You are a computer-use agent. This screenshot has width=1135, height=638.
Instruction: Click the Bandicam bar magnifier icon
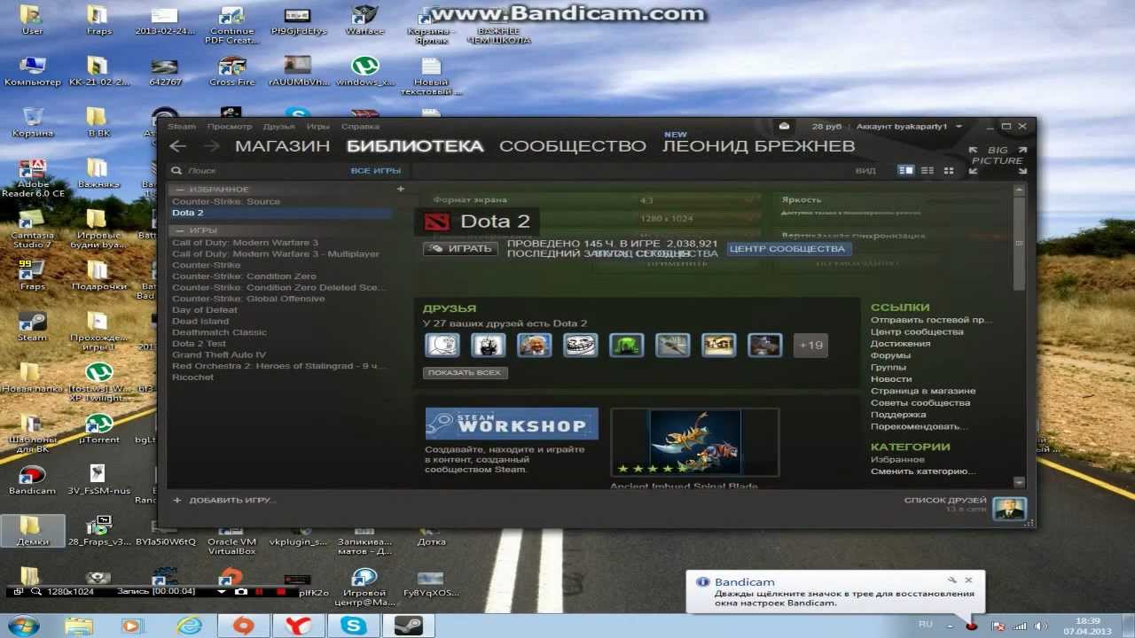[x=36, y=592]
